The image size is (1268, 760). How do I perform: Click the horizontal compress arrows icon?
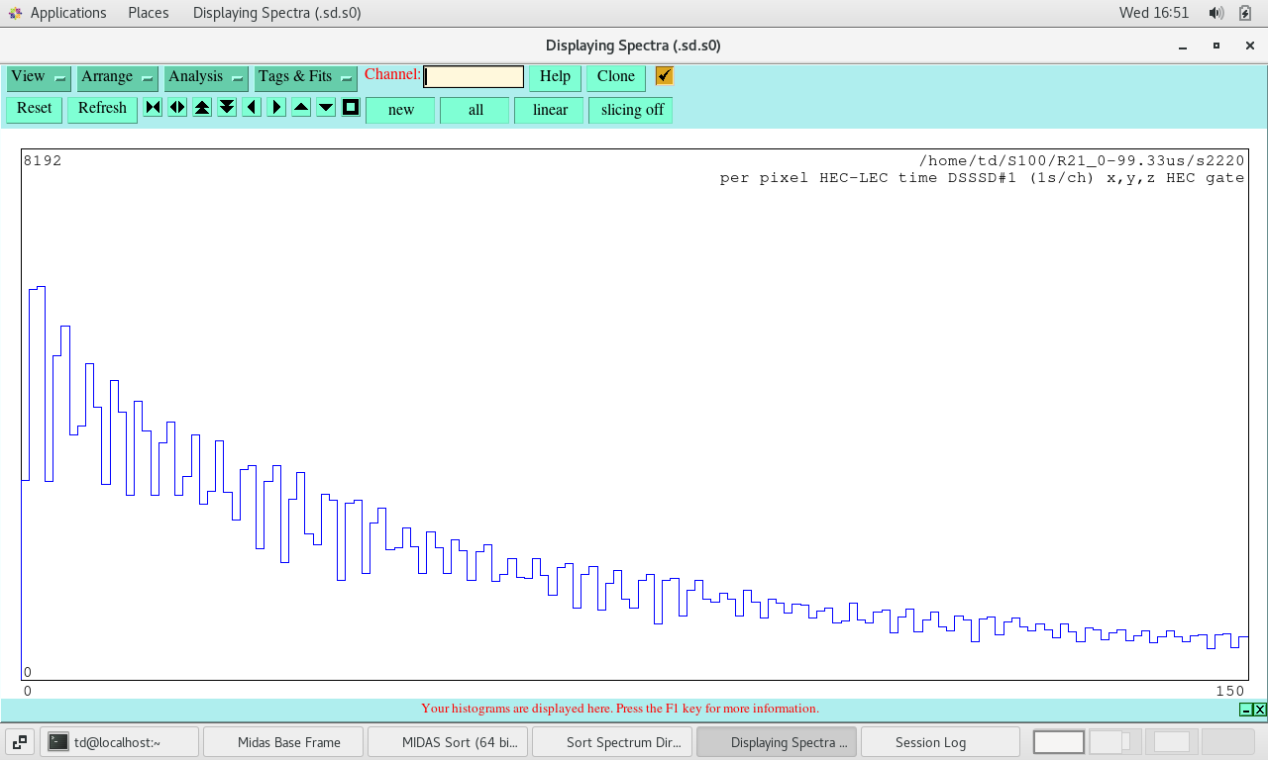(x=153, y=108)
